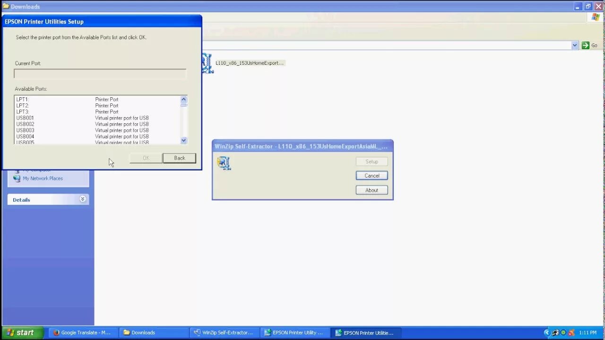Select LPT2 printer port row

pyautogui.click(x=97, y=106)
